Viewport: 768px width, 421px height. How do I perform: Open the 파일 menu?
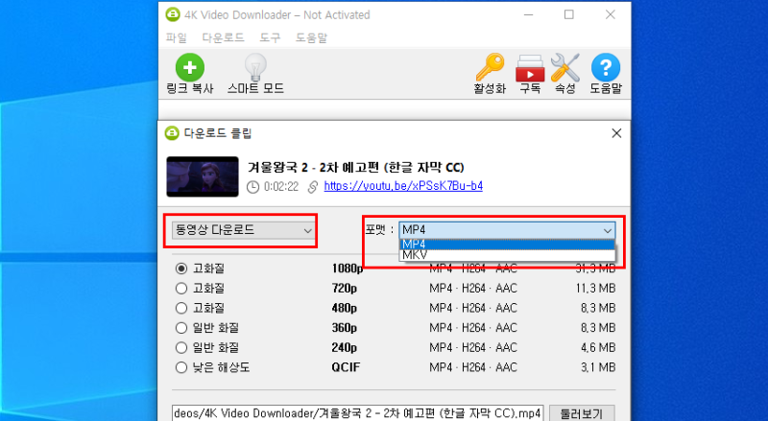pos(177,37)
